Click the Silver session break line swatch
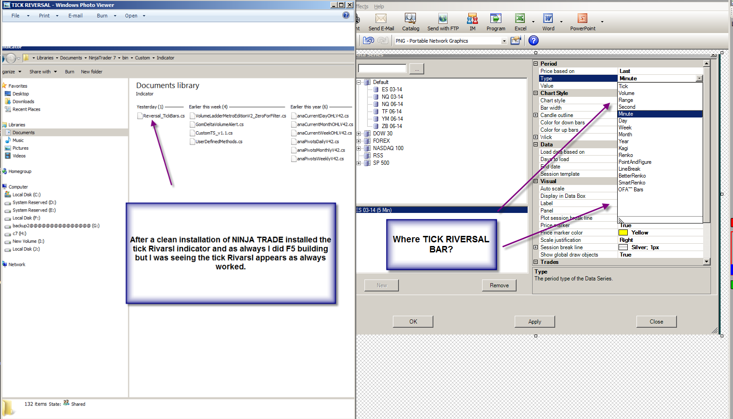Screen dimensions: 733x419 click(623, 247)
